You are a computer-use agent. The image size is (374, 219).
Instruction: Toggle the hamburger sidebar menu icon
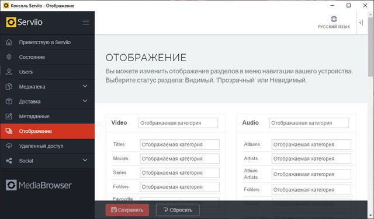[86, 22]
